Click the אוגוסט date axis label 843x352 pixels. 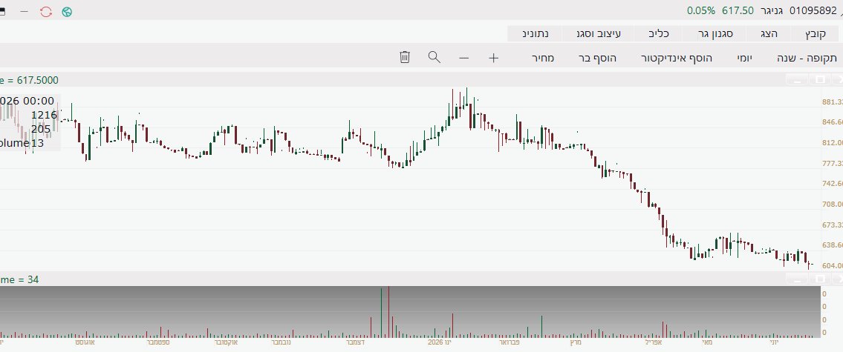(x=85, y=342)
